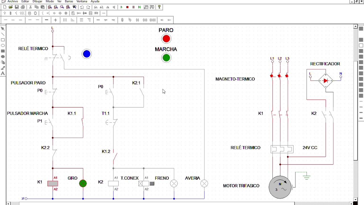Select the text tool letter A
Screen dimensions: 364x205
pyautogui.click(x=3, y=73)
